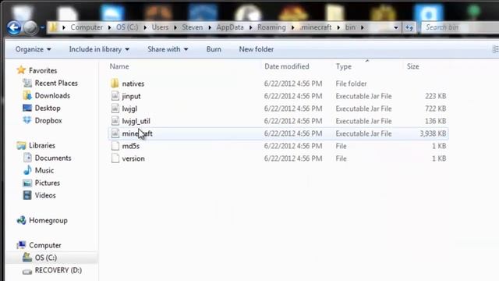
Task: Click the OS (C:) drive icon
Action: click(x=27, y=258)
